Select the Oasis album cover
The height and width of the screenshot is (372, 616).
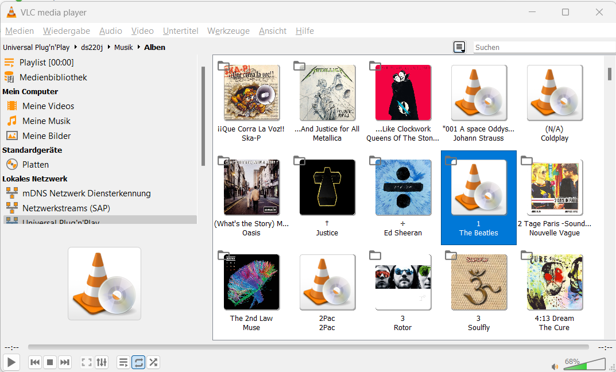pos(251,187)
